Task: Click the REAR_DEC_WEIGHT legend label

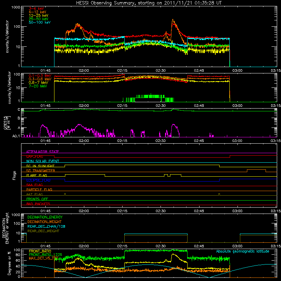Action: pos(43,231)
